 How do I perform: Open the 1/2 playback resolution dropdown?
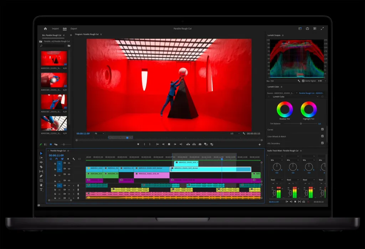coord(235,133)
